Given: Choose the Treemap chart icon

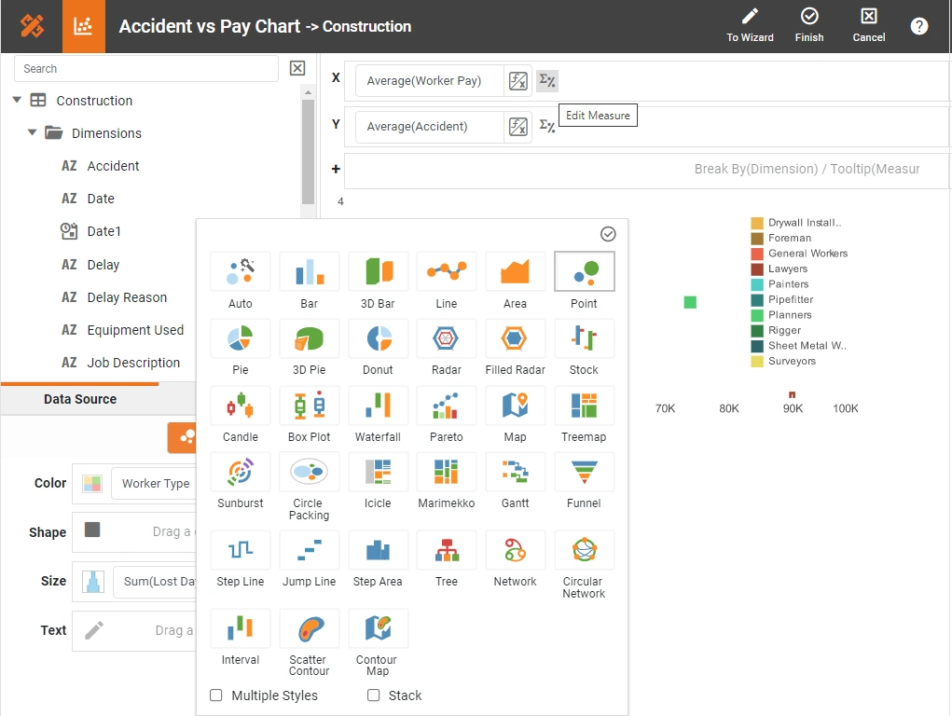Looking at the screenshot, I should [x=584, y=405].
